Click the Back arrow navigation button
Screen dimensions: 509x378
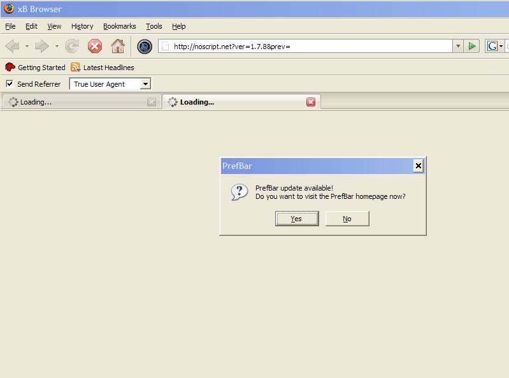click(x=13, y=47)
